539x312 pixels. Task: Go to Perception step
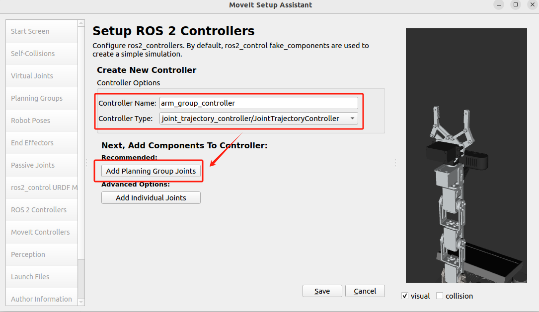coord(42,254)
